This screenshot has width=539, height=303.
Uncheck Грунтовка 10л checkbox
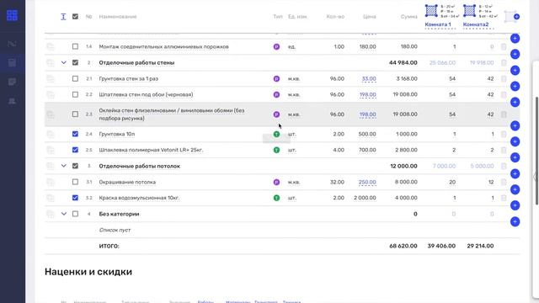click(x=75, y=134)
